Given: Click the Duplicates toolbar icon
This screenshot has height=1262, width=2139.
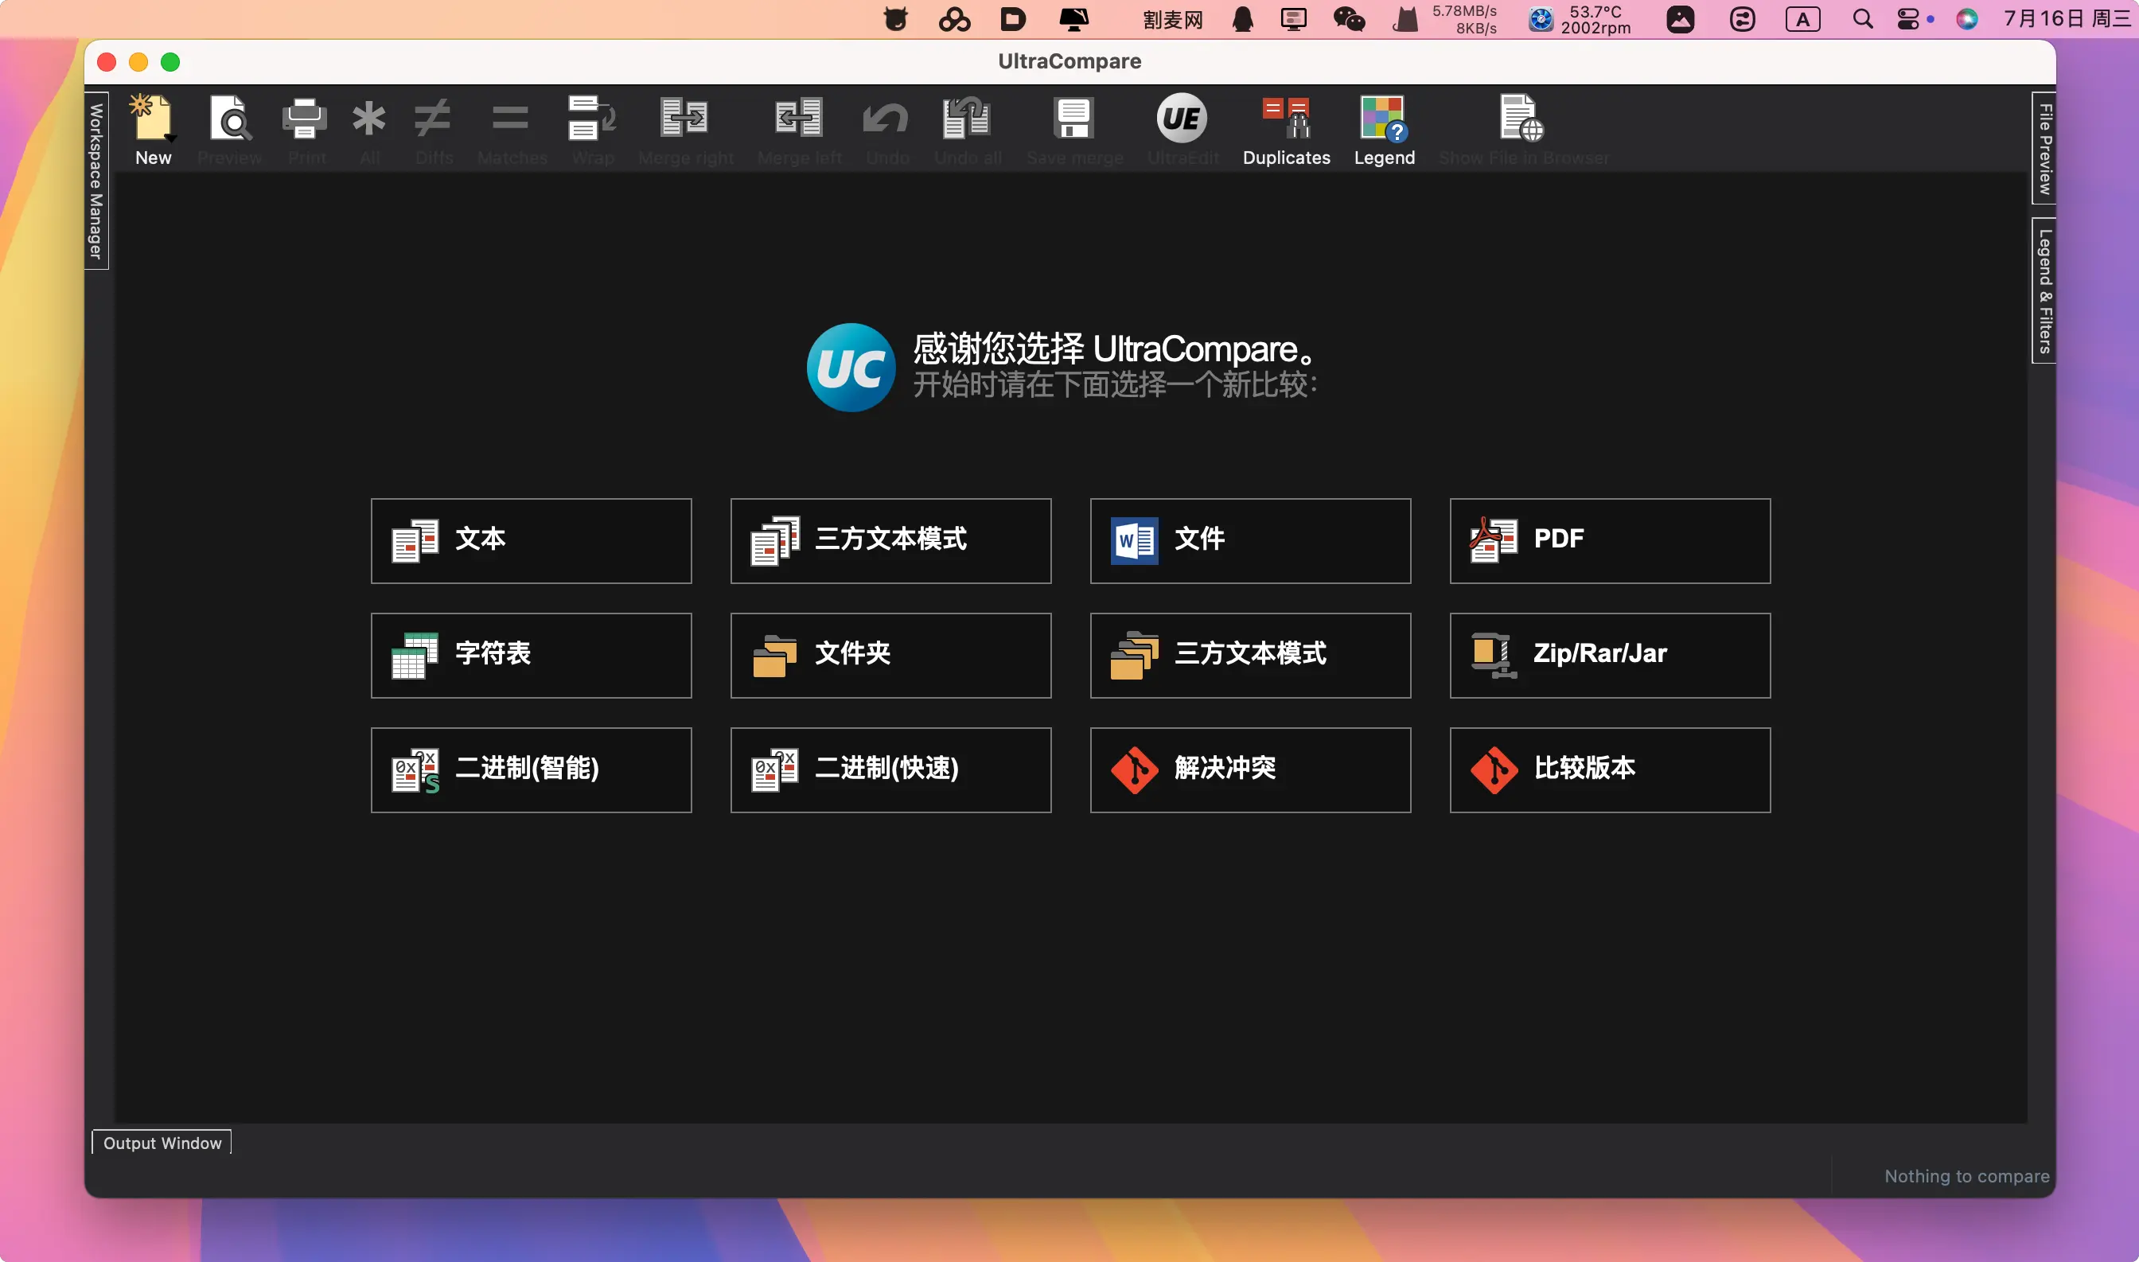Looking at the screenshot, I should coord(1286,119).
